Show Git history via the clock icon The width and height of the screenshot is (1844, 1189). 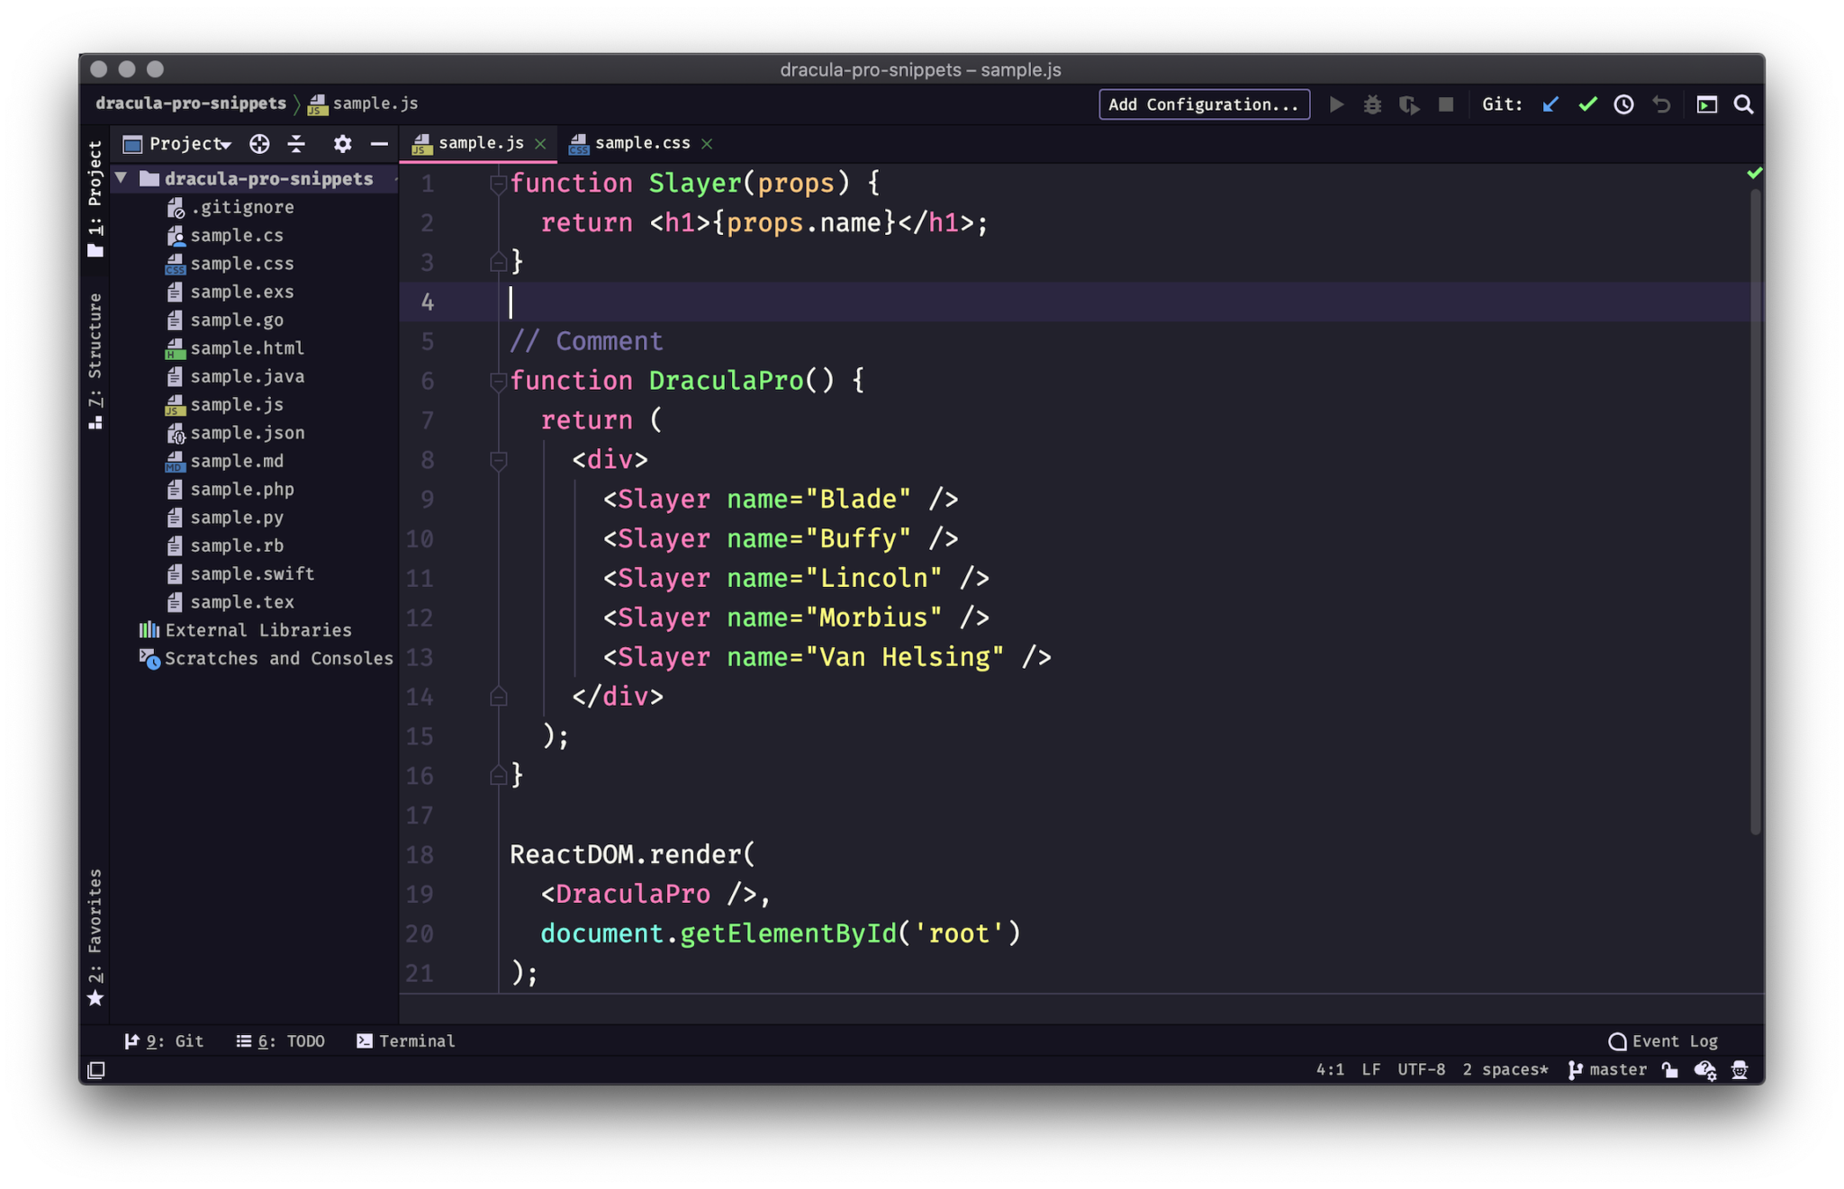pyautogui.click(x=1623, y=104)
